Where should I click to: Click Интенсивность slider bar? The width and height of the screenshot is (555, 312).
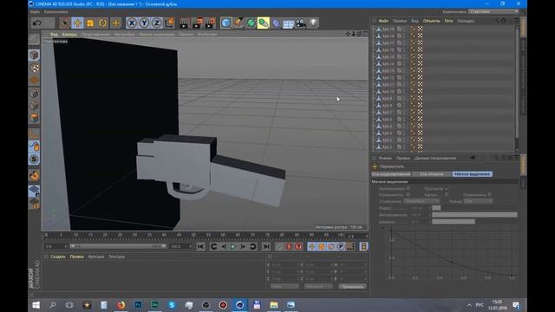[x=474, y=215]
